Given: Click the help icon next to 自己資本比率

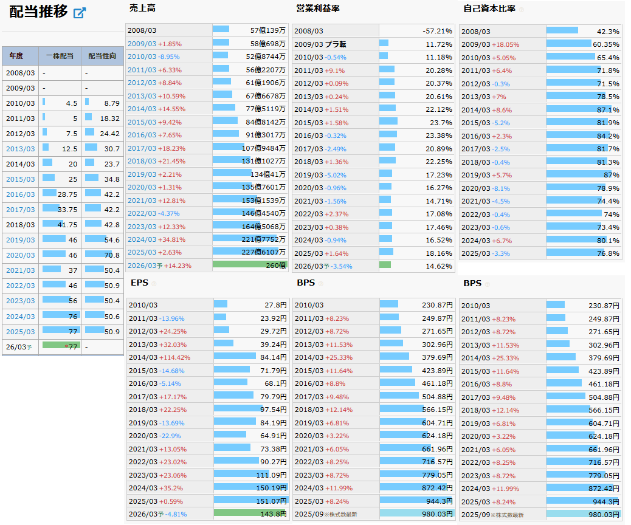Looking at the screenshot, I should (x=521, y=9).
